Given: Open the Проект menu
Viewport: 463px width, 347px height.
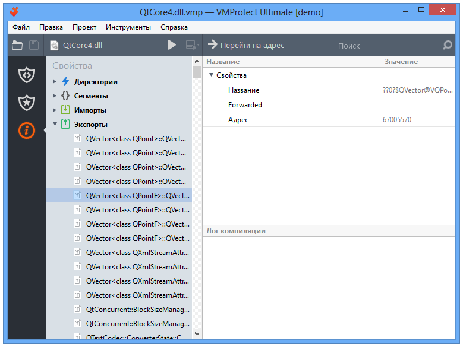Looking at the screenshot, I should [84, 27].
